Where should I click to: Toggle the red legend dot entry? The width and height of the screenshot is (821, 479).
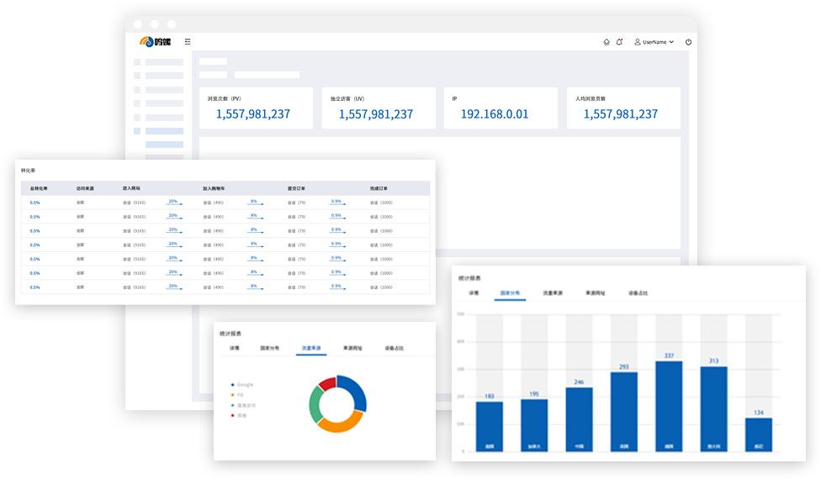click(241, 414)
